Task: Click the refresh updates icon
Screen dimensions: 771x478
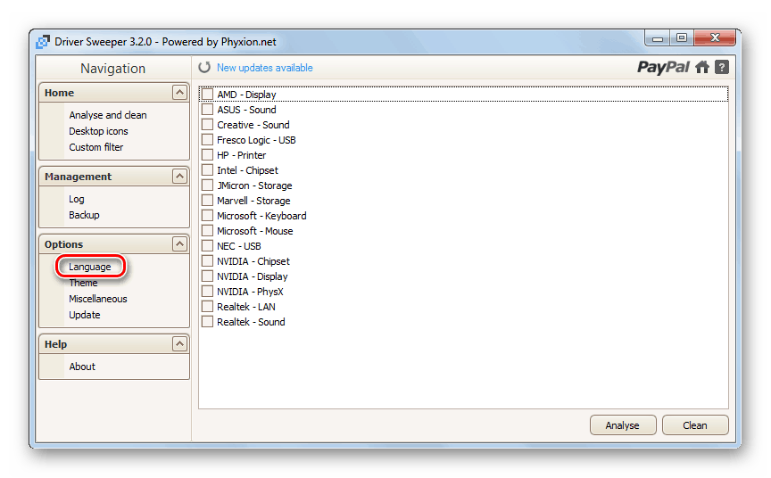Action: [x=204, y=67]
